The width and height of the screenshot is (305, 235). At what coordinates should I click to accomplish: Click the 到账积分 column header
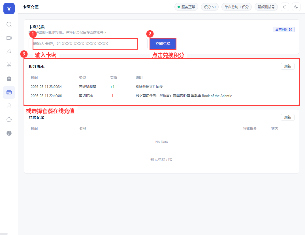249,128
